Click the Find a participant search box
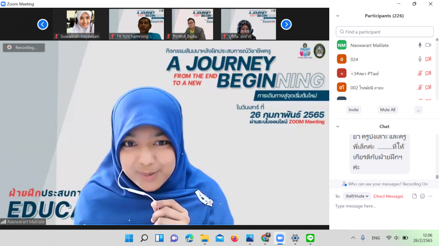This screenshot has height=246, width=439. coord(384,32)
